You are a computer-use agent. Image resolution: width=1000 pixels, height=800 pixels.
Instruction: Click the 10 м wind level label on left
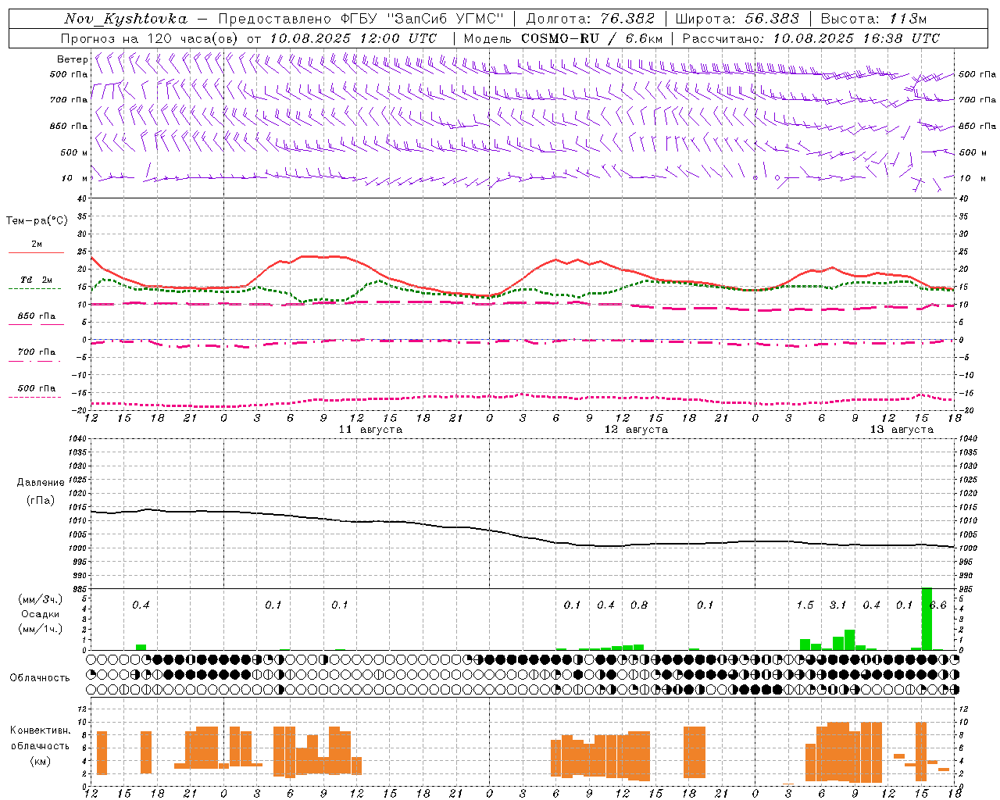pyautogui.click(x=74, y=178)
